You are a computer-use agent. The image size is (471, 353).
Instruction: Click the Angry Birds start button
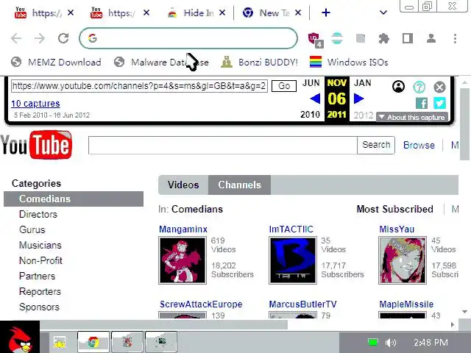pyautogui.click(x=20, y=337)
